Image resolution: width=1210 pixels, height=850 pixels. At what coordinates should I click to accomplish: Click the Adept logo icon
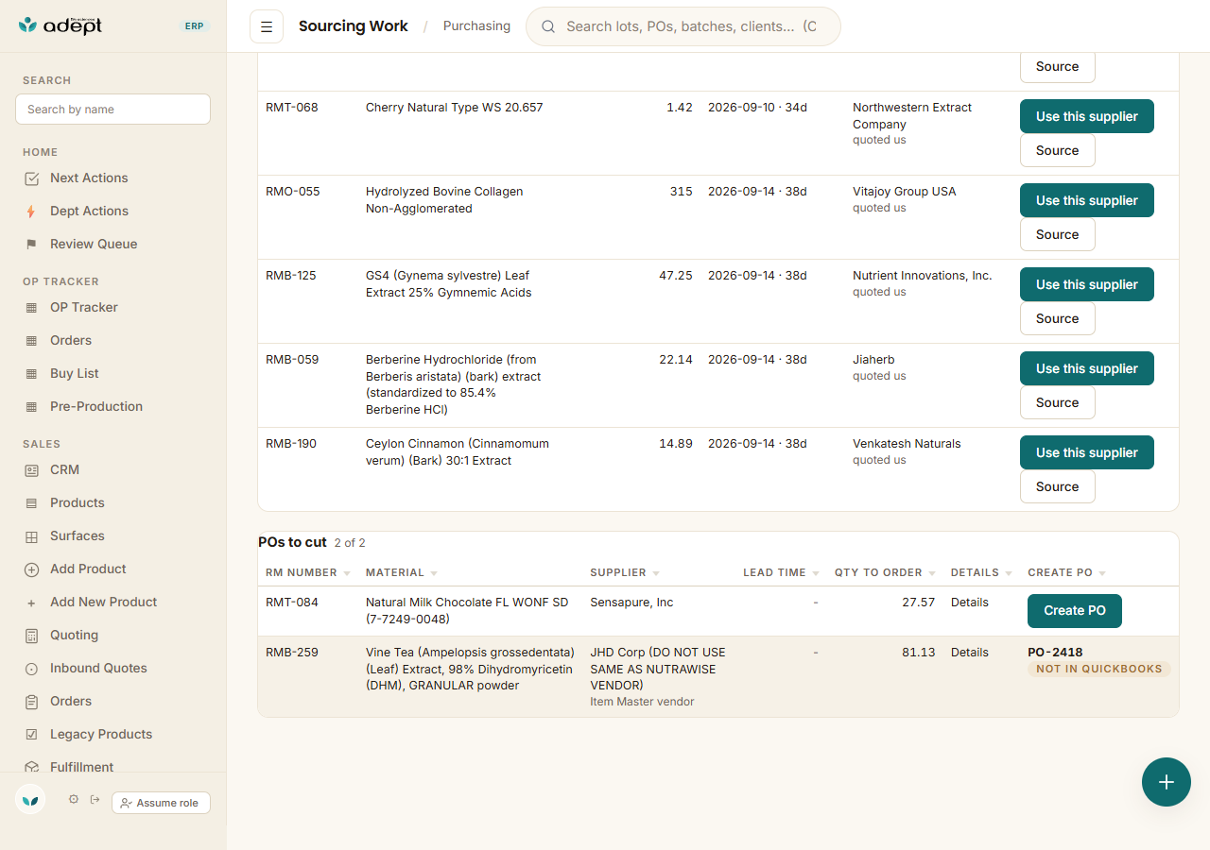(x=28, y=25)
